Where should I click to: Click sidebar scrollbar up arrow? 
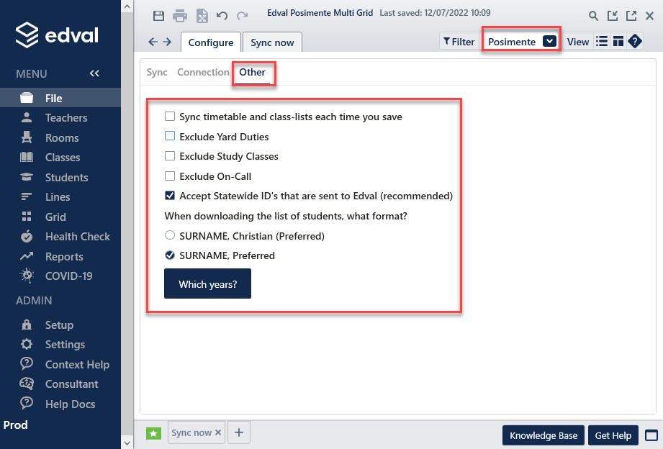[127, 6]
